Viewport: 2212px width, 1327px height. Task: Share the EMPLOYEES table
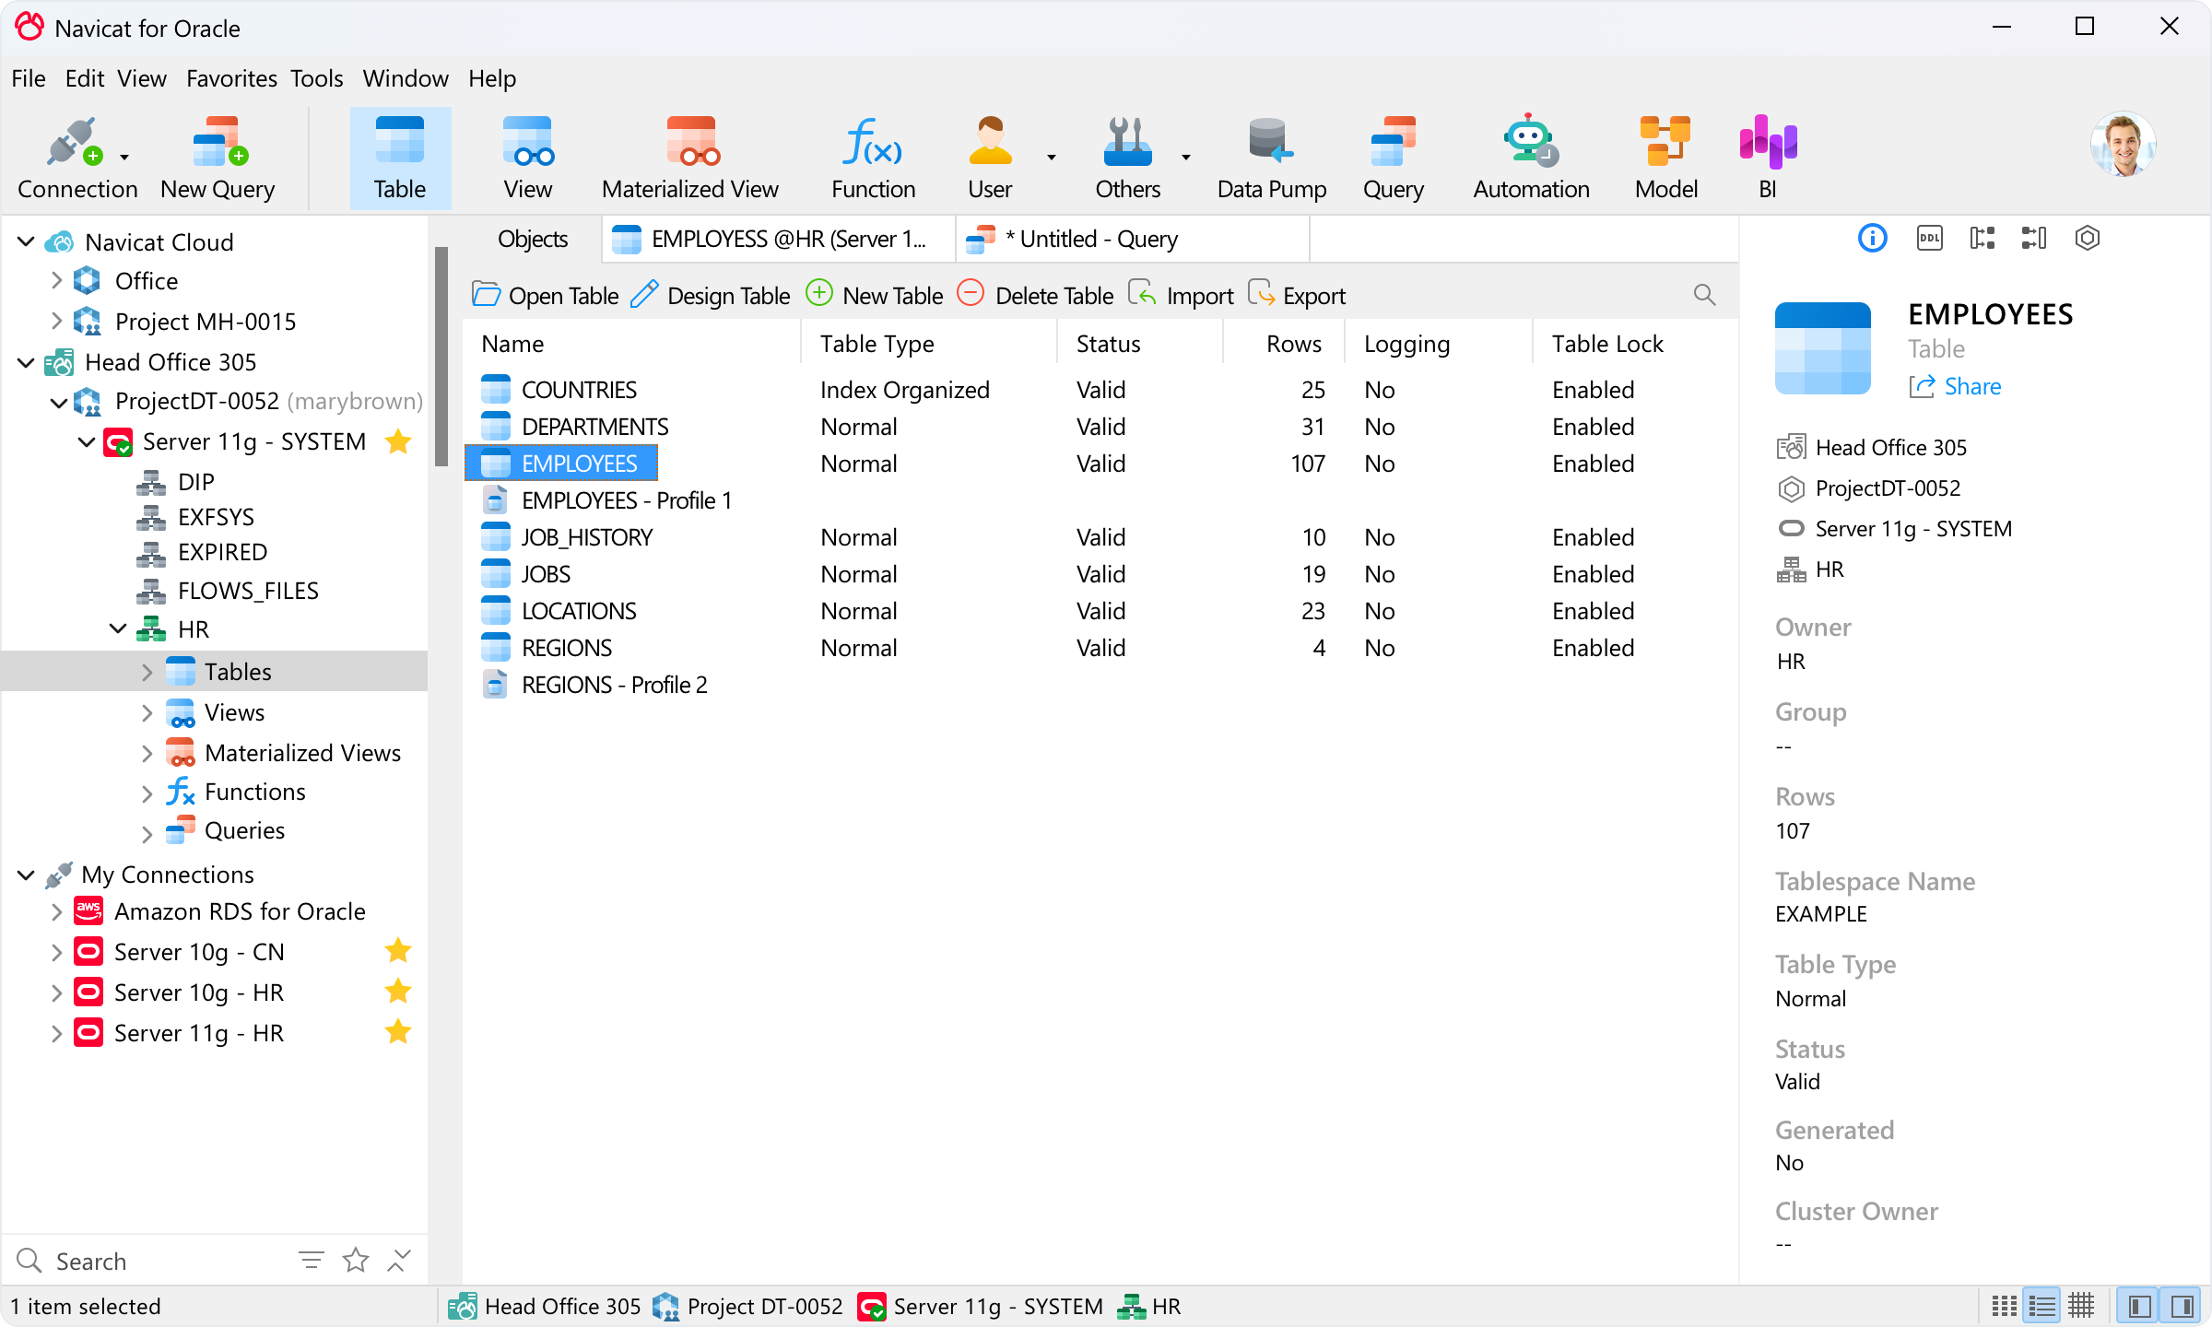[1955, 386]
